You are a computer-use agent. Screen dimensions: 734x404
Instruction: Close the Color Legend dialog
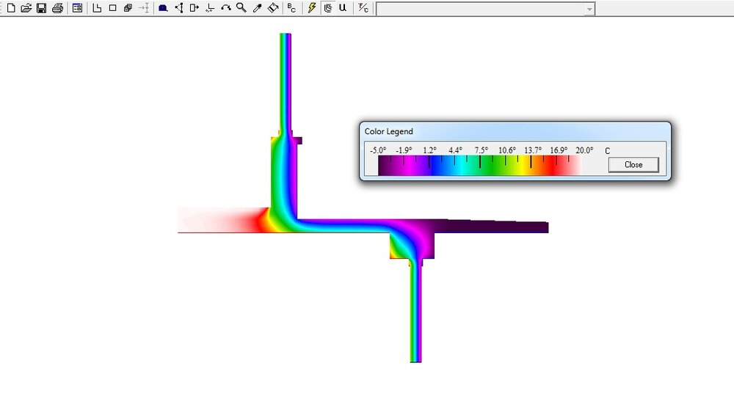(x=633, y=165)
